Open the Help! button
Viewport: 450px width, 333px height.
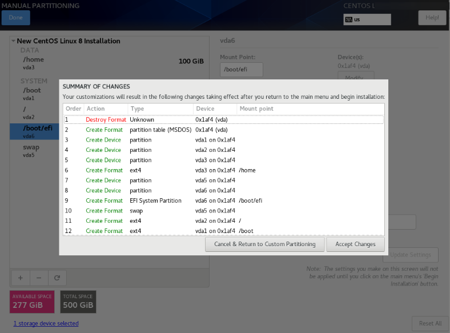pyautogui.click(x=432, y=18)
